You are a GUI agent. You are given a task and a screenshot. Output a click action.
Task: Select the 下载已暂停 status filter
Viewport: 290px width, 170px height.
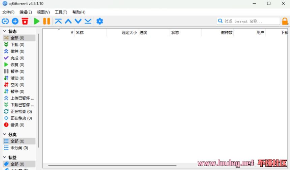[19, 105]
